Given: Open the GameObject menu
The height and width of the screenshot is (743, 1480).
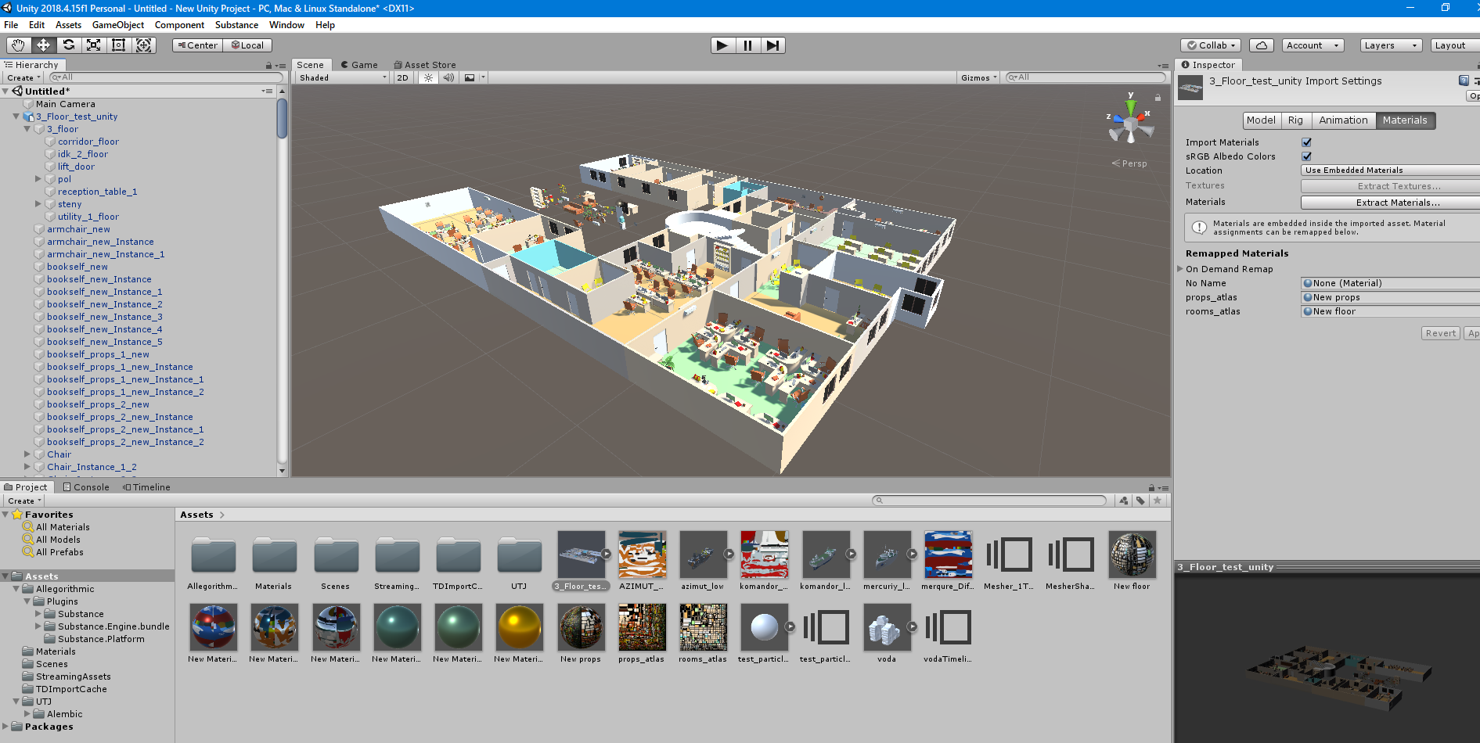Looking at the screenshot, I should [x=117, y=25].
